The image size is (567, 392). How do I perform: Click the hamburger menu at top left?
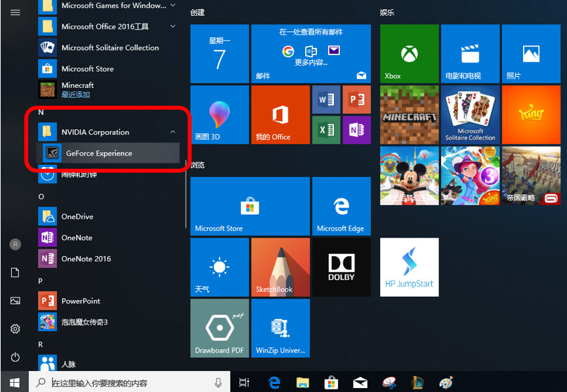(15, 12)
